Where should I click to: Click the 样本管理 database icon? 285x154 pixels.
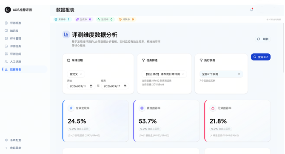(6, 38)
